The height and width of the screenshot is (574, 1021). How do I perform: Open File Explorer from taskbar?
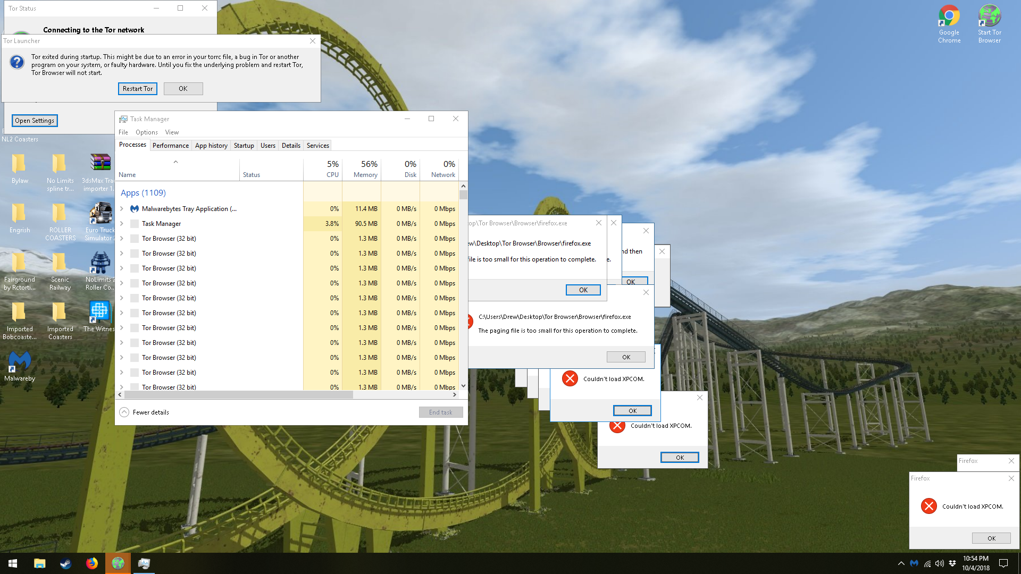click(39, 563)
